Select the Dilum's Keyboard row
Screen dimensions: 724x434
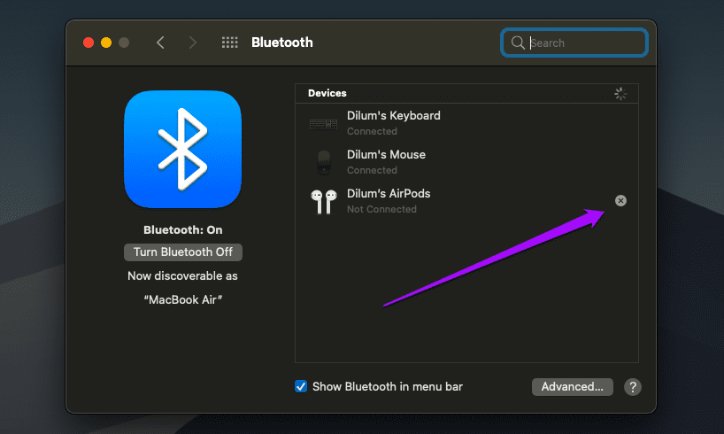click(x=466, y=123)
